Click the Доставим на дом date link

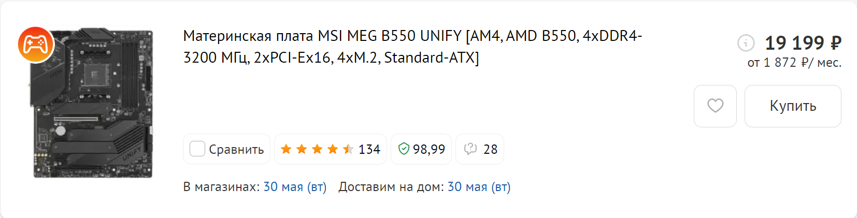tap(479, 187)
